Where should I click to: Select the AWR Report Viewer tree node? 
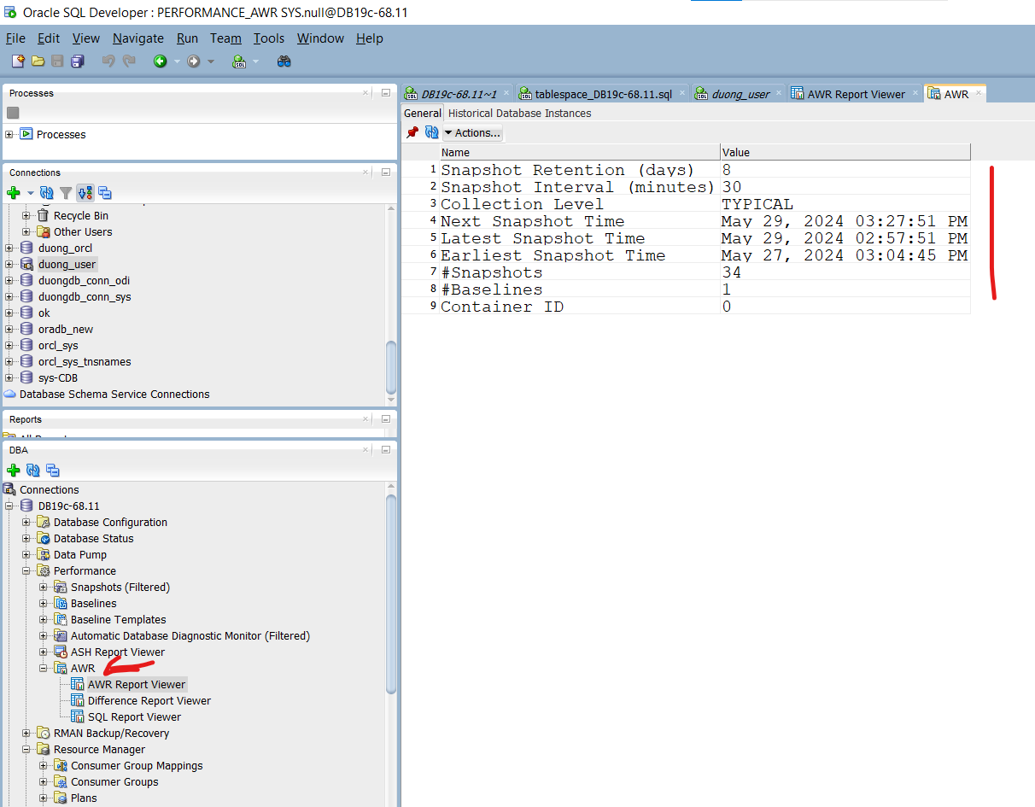point(137,685)
